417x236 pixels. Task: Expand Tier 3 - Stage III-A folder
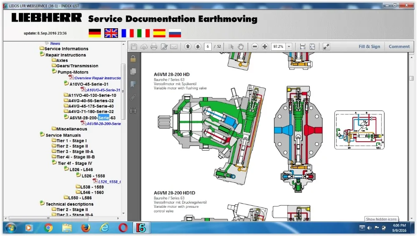tap(75, 152)
